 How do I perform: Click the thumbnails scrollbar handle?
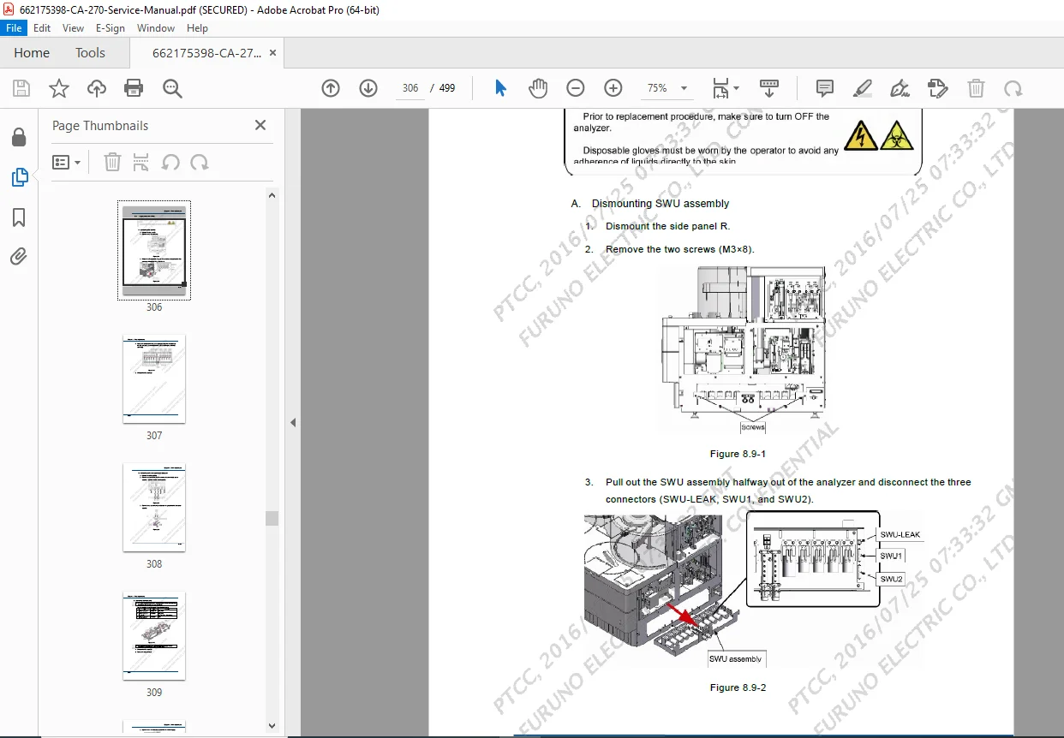[x=272, y=518]
